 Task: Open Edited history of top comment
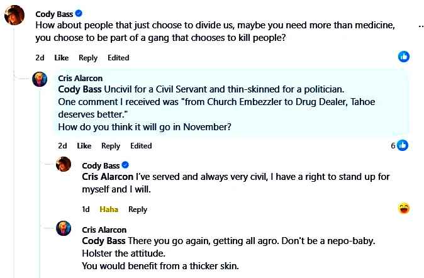coord(118,58)
